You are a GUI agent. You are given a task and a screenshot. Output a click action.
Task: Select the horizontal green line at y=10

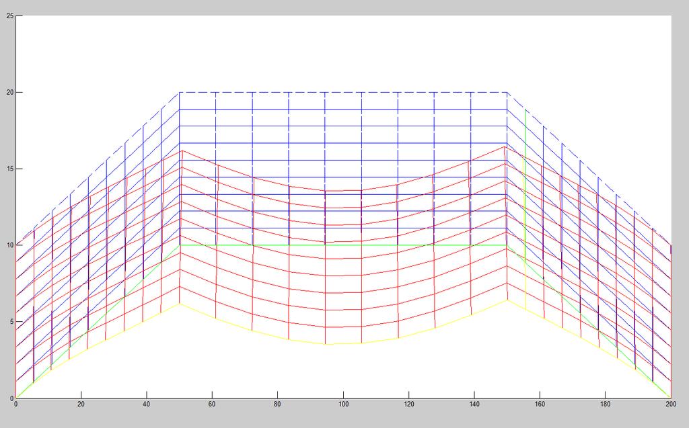click(343, 245)
